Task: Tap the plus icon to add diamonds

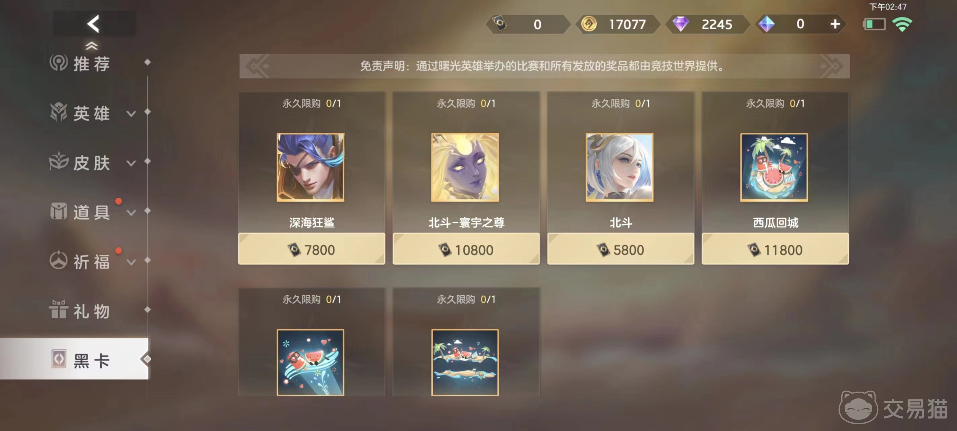Action: click(835, 24)
